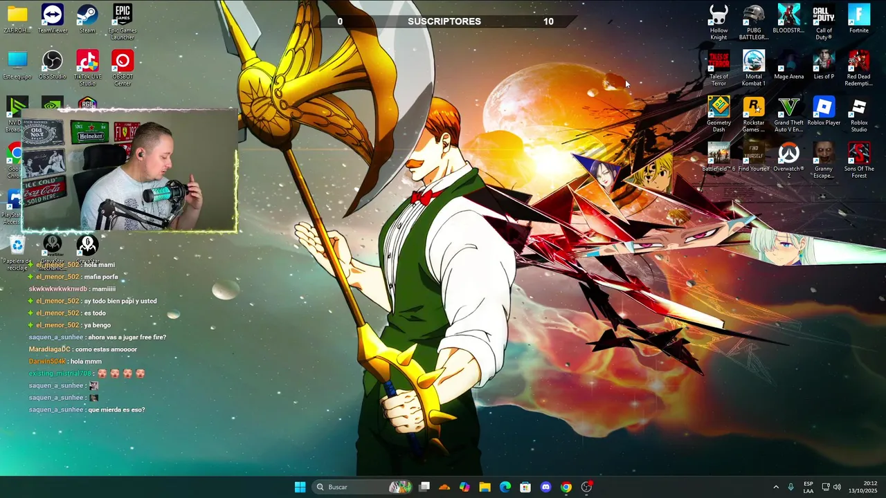
Task: Click the SUSCRIPTORES goal bar label
Action: click(x=444, y=21)
